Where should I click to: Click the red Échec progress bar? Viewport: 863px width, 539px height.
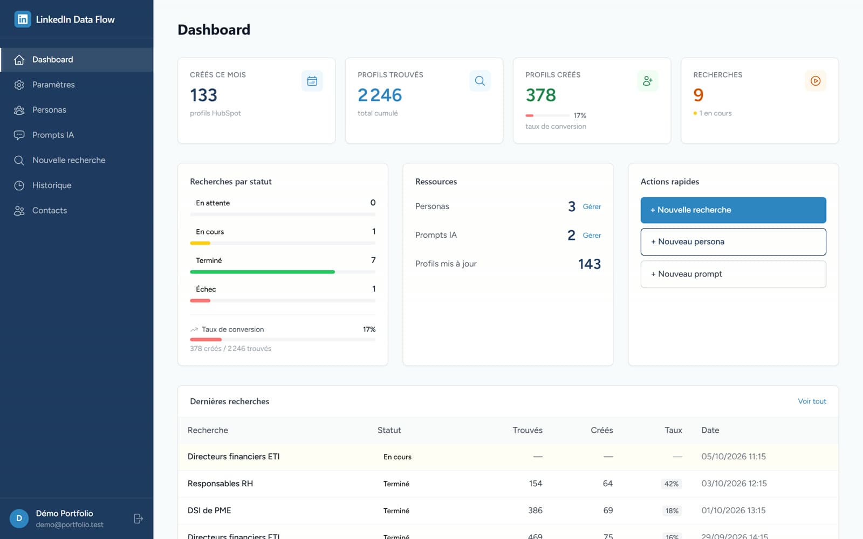pos(200,301)
